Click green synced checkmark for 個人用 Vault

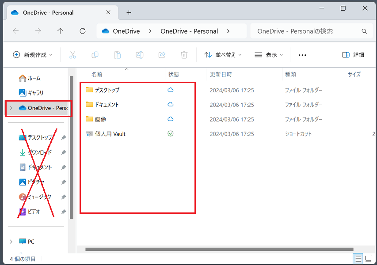(171, 133)
